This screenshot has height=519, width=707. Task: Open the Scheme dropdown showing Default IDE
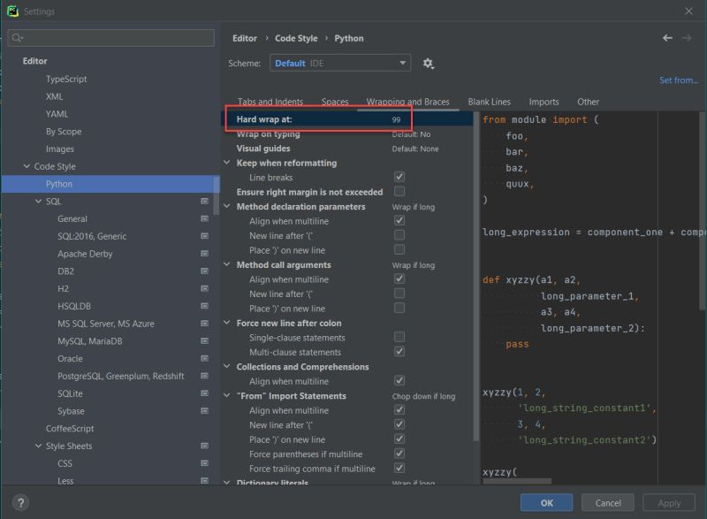click(x=340, y=63)
